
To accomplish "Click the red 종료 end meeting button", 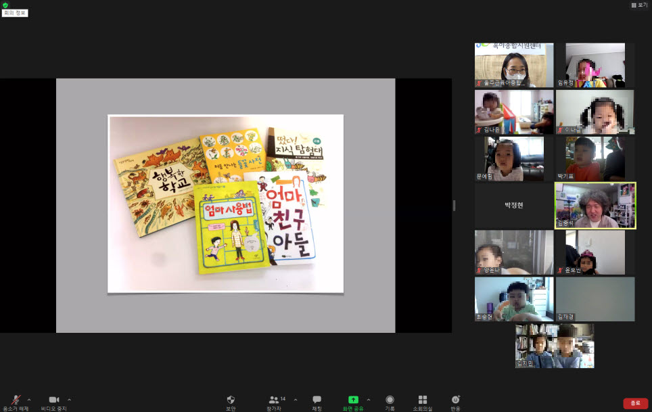I will coord(635,403).
